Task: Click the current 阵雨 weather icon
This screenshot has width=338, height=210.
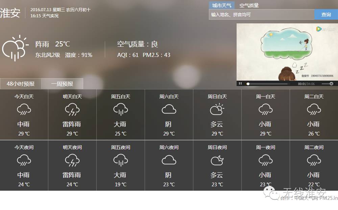Action: (16, 47)
